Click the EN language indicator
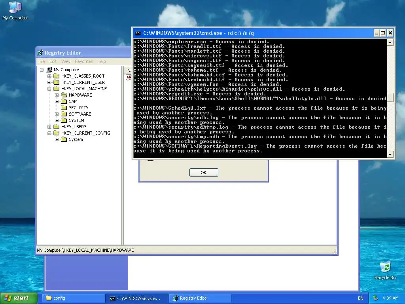This screenshot has width=405, height=304. pos(361,298)
